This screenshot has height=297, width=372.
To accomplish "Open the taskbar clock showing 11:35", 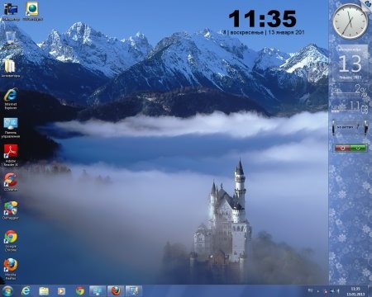I will (x=355, y=291).
